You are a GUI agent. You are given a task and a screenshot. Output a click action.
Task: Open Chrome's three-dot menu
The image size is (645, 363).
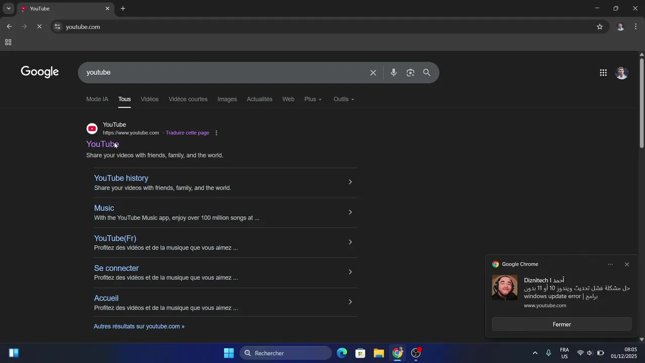pos(636,27)
